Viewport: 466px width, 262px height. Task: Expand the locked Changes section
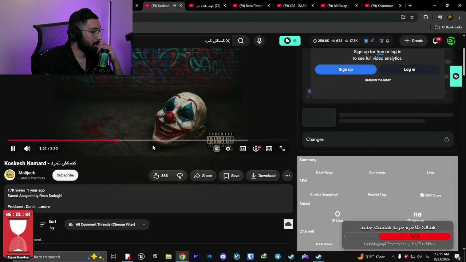377,139
